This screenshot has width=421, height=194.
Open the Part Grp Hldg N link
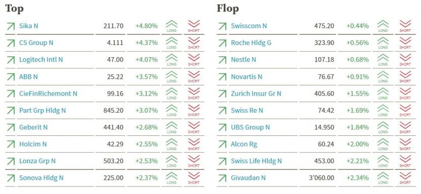click(x=43, y=111)
